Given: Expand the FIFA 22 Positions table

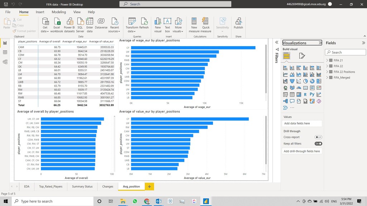Looking at the screenshot, I should pyautogui.click(x=327, y=72).
